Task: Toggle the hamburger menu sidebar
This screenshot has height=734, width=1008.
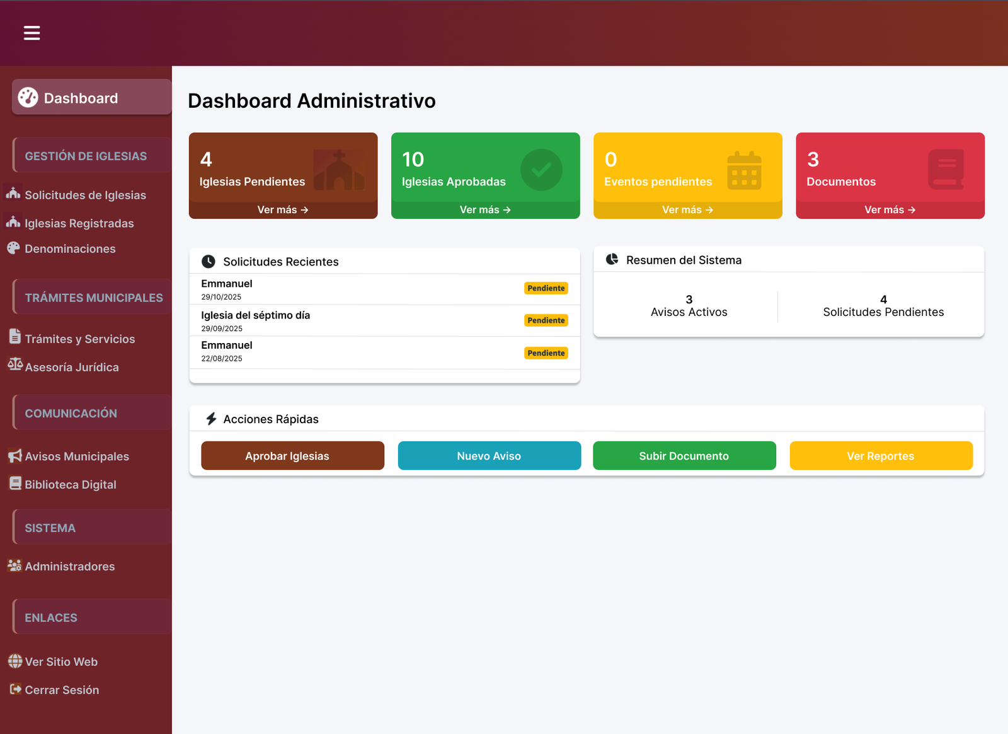Action: tap(31, 33)
